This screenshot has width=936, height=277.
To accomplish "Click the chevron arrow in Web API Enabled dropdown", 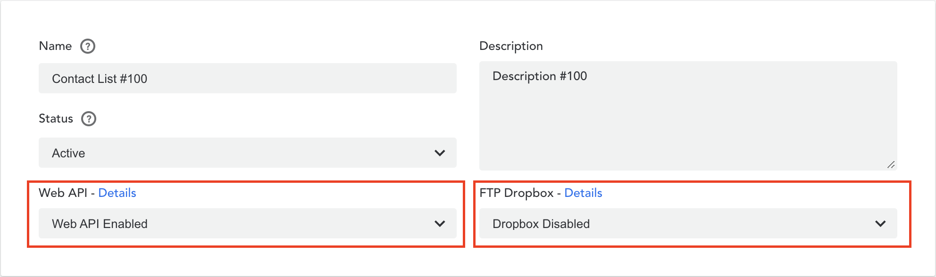I will pyautogui.click(x=440, y=224).
